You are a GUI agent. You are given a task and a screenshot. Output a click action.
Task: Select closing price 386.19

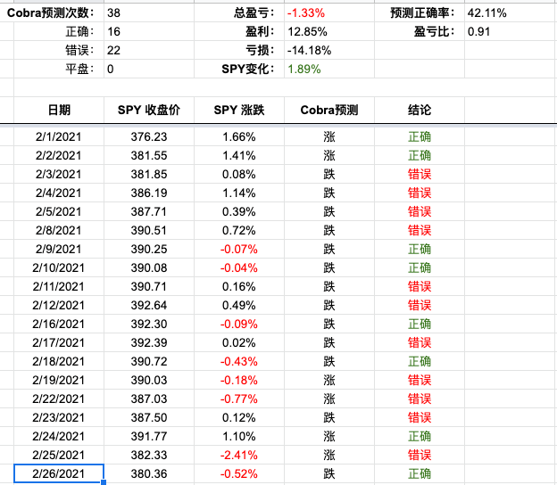(x=149, y=193)
